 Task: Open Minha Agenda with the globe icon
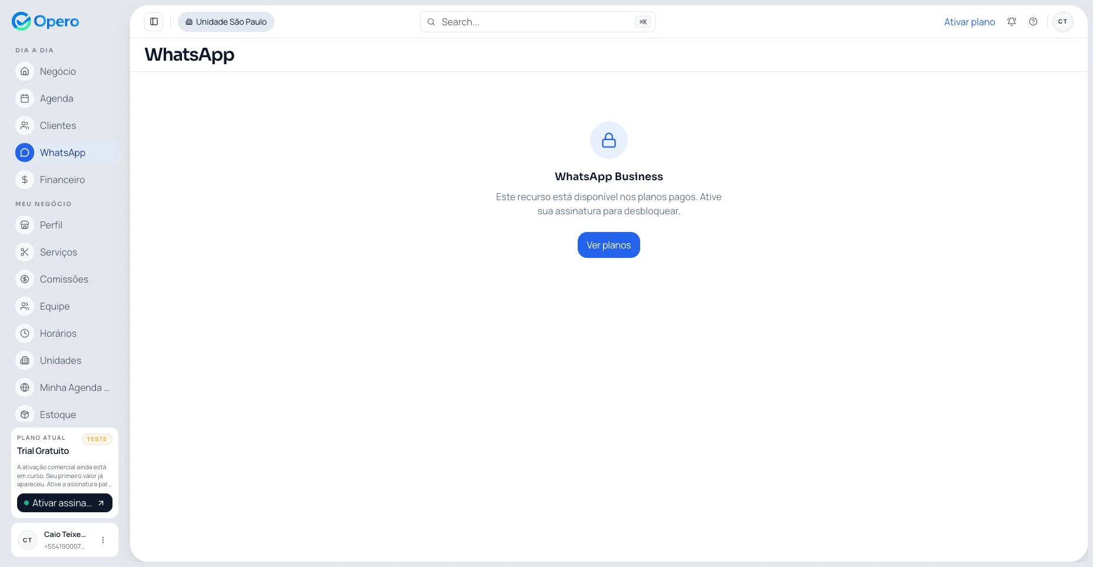pyautogui.click(x=24, y=387)
